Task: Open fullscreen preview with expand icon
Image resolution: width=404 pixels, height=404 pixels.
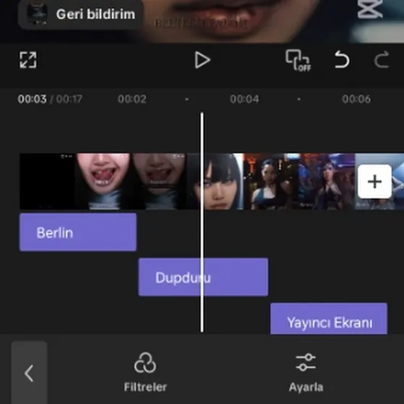Action: (28, 60)
